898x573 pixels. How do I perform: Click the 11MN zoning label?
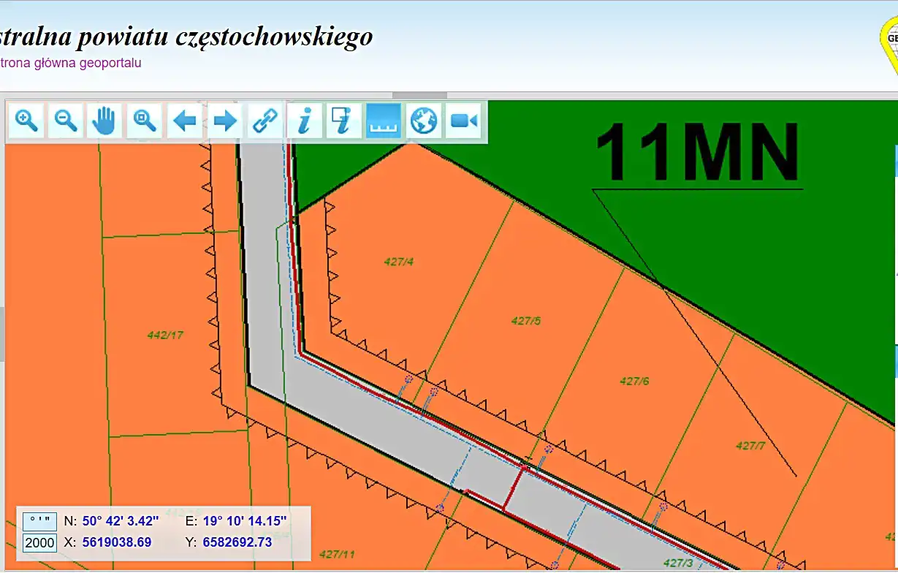[697, 153]
